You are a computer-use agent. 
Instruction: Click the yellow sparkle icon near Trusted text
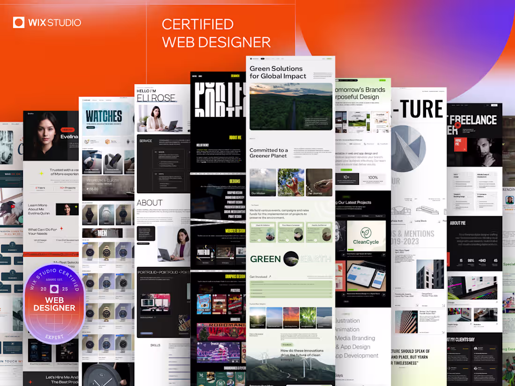(x=41, y=173)
